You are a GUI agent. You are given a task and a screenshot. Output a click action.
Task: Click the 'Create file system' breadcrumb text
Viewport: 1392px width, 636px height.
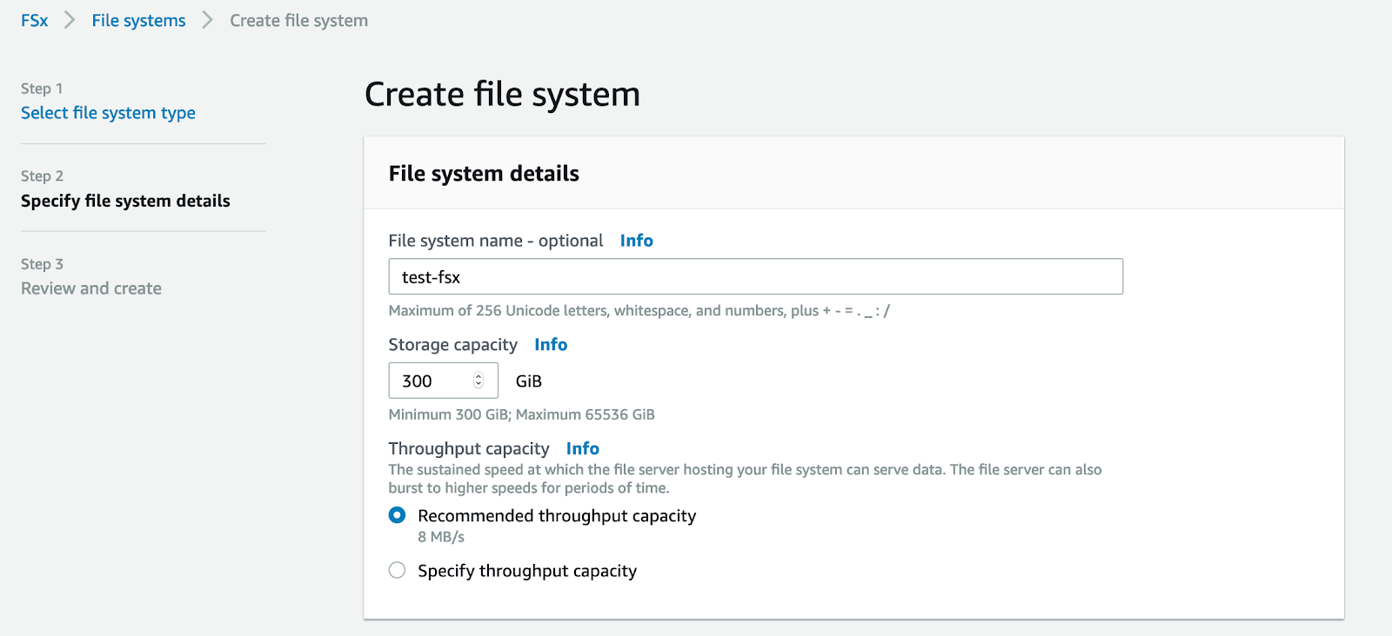coord(298,20)
